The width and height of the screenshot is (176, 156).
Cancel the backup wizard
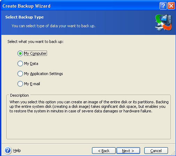click(156, 151)
